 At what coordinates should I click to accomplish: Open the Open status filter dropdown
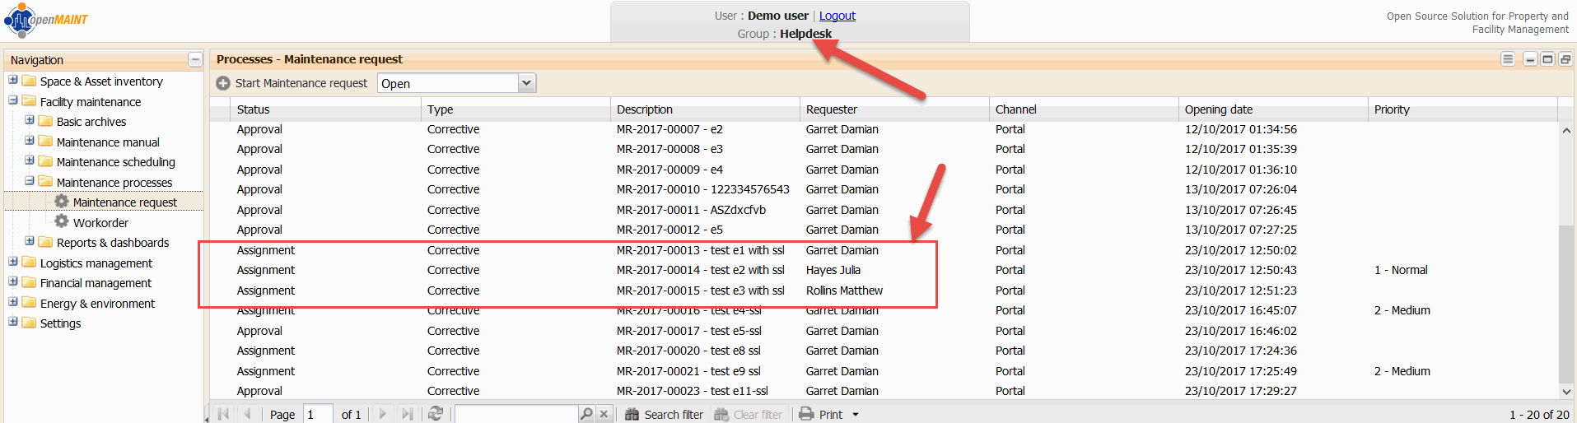click(527, 83)
